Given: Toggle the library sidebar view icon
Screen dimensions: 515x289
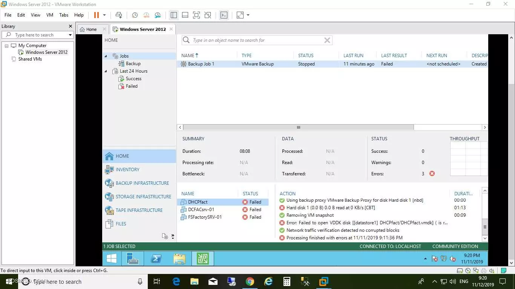Looking at the screenshot, I should pyautogui.click(x=174, y=15).
